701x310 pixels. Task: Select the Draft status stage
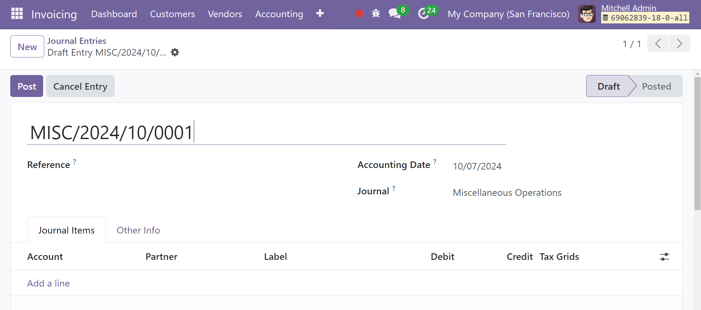[x=608, y=86]
